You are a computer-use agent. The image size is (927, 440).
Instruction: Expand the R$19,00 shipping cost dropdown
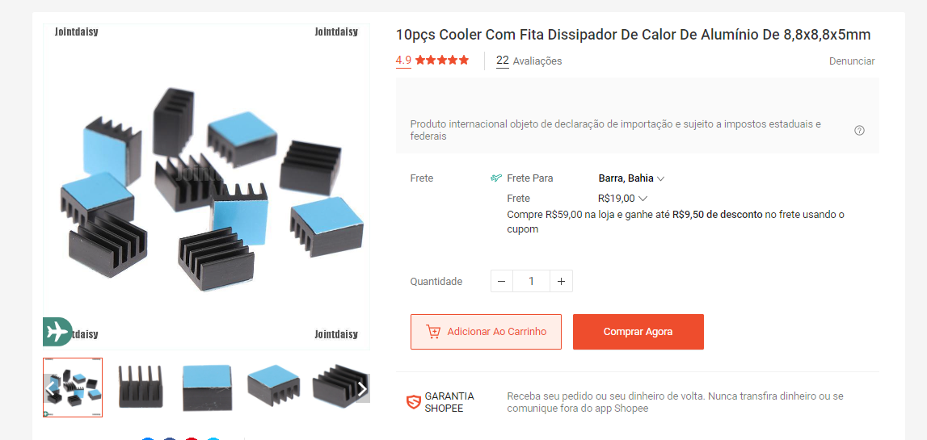(622, 199)
